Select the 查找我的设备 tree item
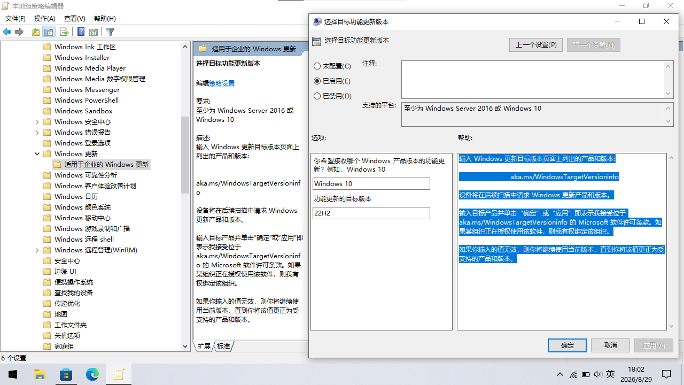The image size is (684, 385). (x=74, y=292)
